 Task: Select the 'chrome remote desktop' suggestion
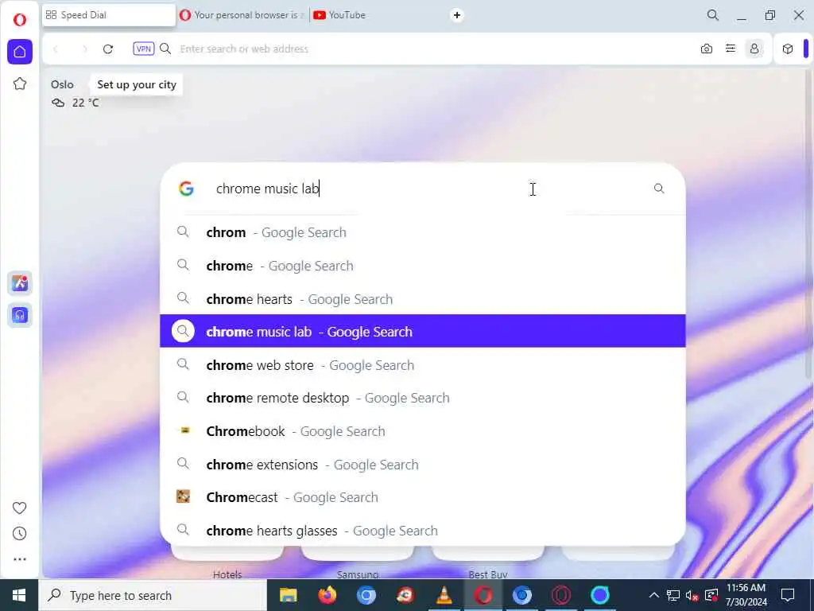423,398
